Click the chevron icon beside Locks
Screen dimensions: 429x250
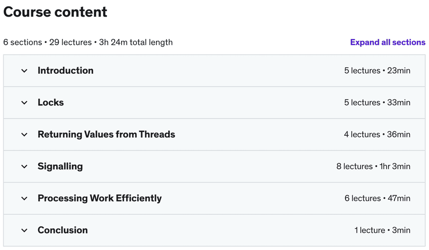click(24, 102)
